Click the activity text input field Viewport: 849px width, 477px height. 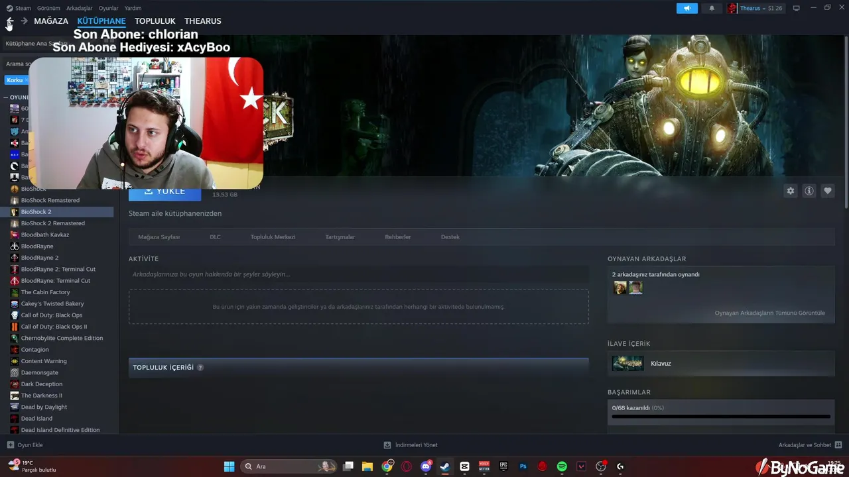point(358,274)
